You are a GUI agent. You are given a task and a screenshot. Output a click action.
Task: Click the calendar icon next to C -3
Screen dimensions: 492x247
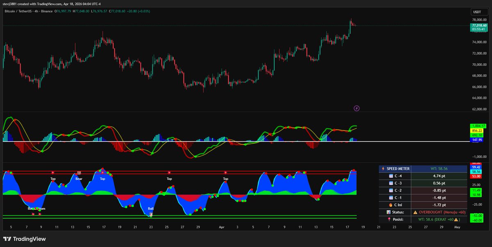coord(391,183)
